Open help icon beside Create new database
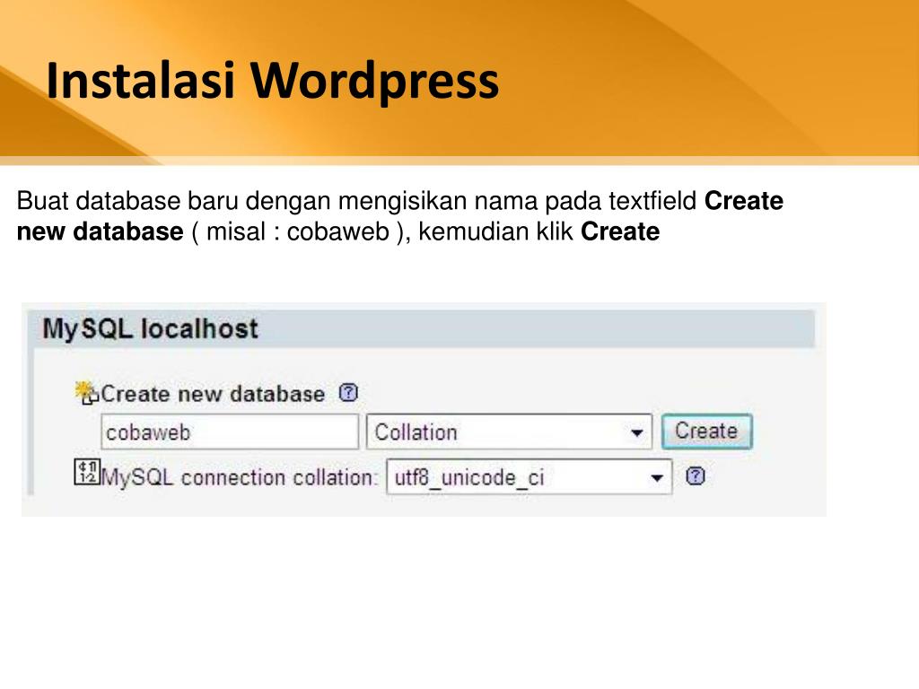 point(348,392)
